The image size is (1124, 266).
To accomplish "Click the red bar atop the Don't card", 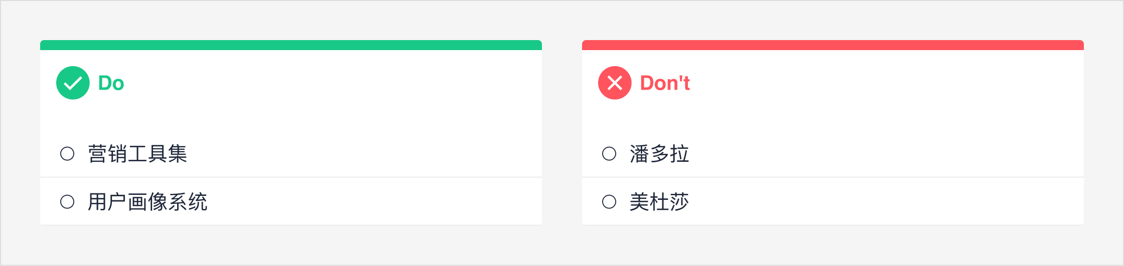I will click(833, 45).
